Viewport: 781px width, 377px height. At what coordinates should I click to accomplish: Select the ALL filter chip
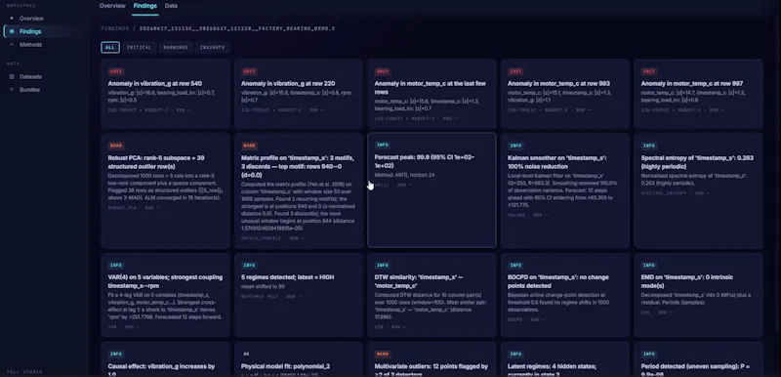point(110,47)
